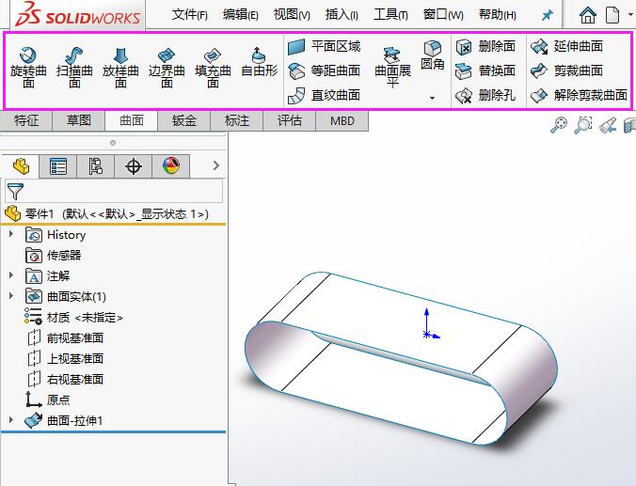The height and width of the screenshot is (486, 636).
Task: Open the 工具(T) menu
Action: tap(390, 15)
